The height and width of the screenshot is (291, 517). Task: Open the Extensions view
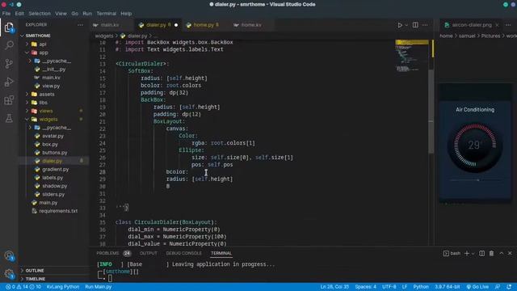click(x=9, y=100)
